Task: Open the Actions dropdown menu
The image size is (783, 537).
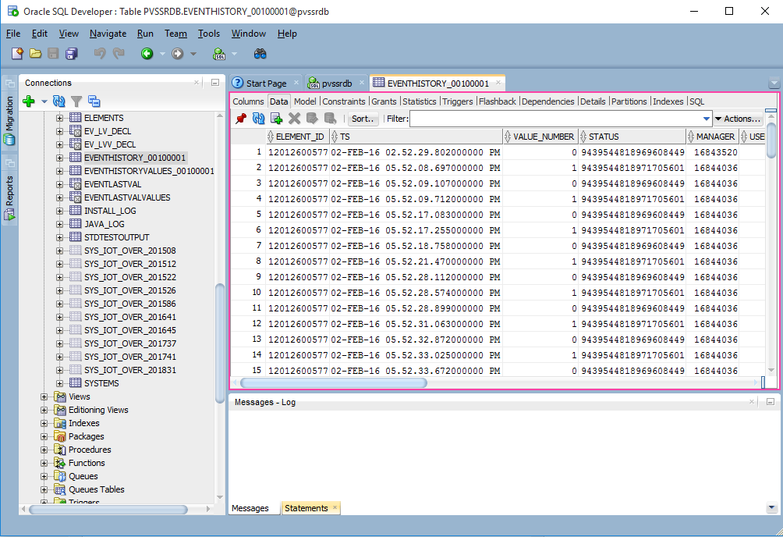Action: [738, 119]
